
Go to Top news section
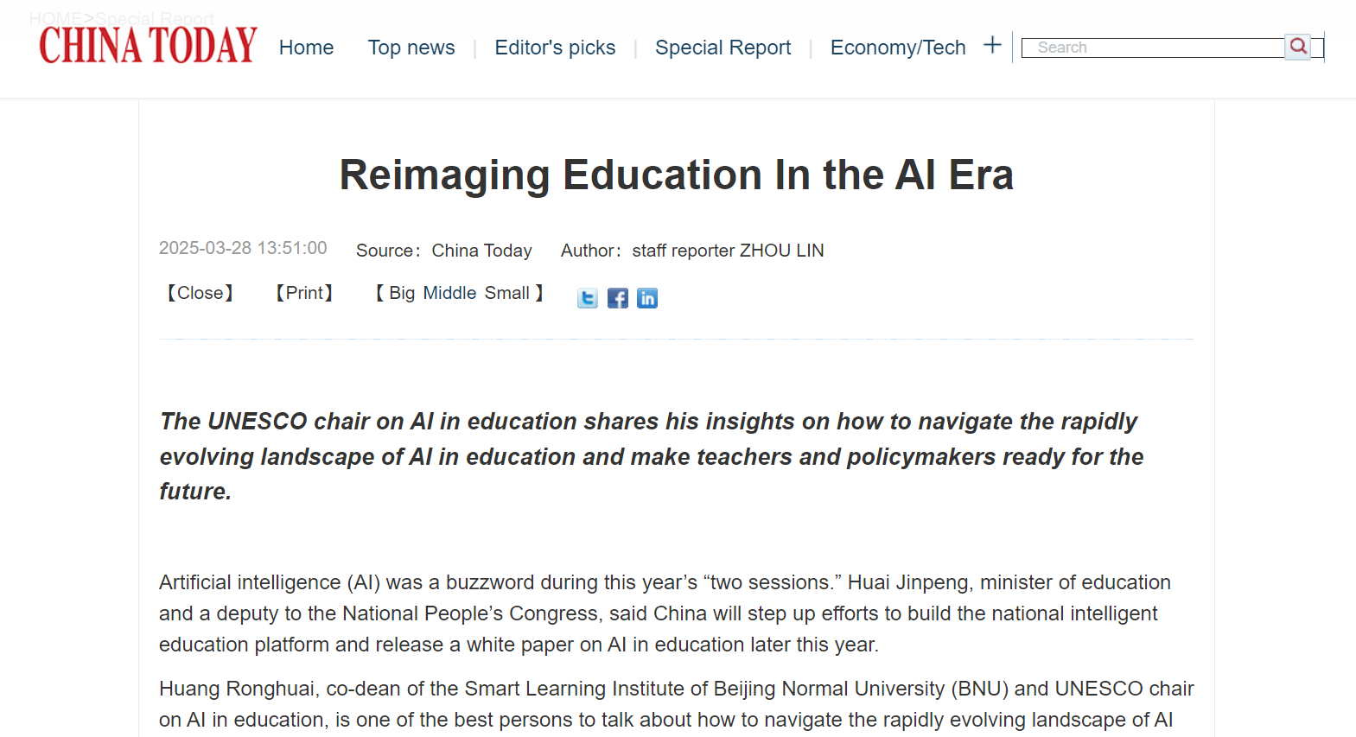[411, 48]
